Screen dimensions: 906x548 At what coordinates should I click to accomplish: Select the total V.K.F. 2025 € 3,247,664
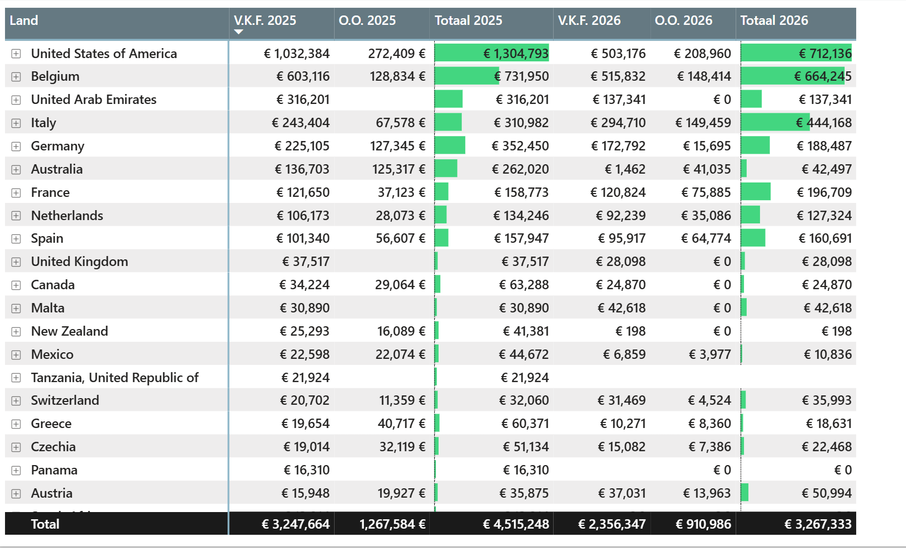[296, 524]
